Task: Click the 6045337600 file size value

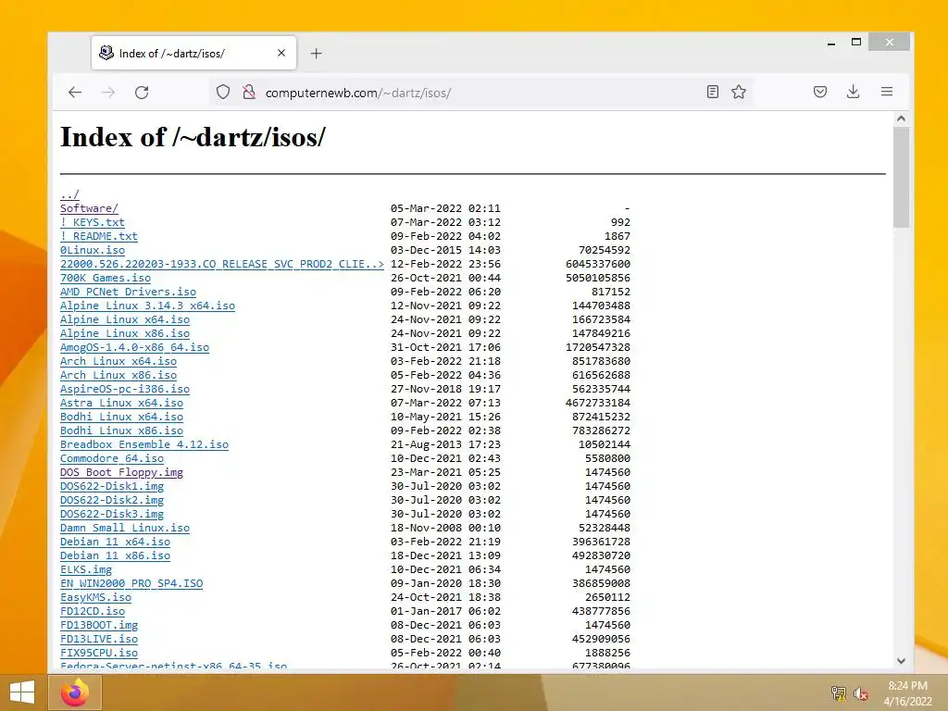Action: [x=598, y=264]
